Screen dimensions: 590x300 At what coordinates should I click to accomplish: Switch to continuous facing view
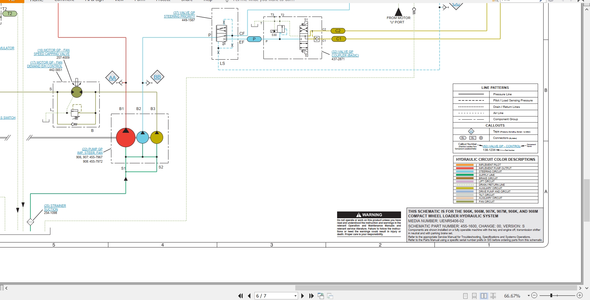493,296
